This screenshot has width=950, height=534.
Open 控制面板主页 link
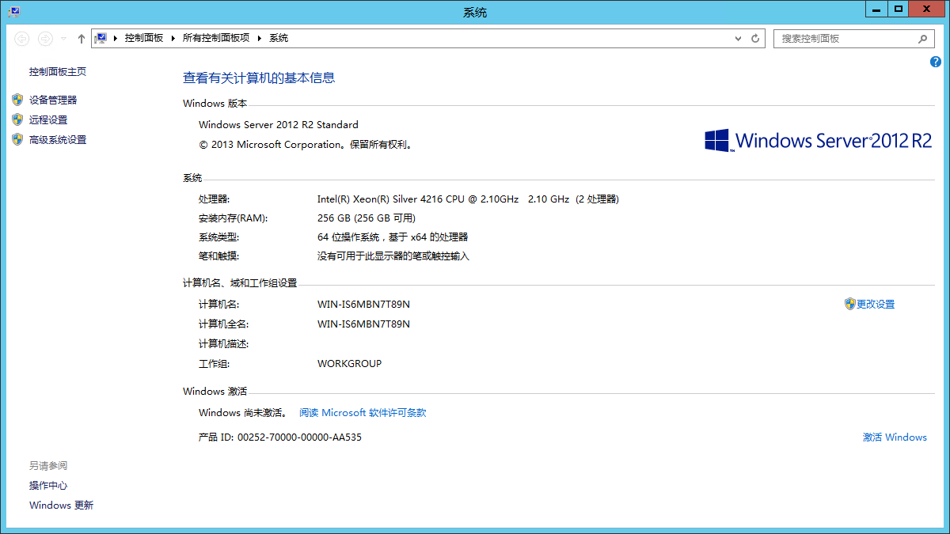coord(58,72)
